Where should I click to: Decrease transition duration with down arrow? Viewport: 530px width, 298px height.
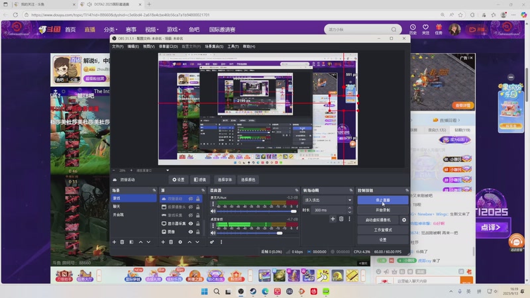[350, 212]
